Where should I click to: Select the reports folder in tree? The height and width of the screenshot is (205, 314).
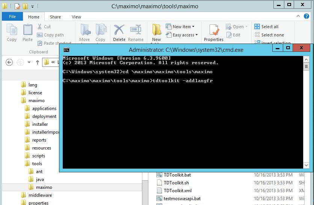(x=36, y=140)
